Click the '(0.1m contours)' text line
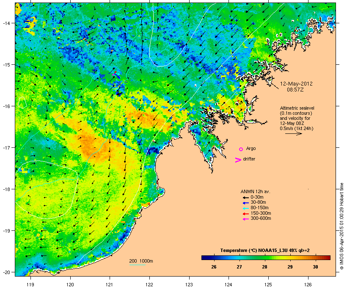This screenshot has height=288, width=347. pos(296,113)
